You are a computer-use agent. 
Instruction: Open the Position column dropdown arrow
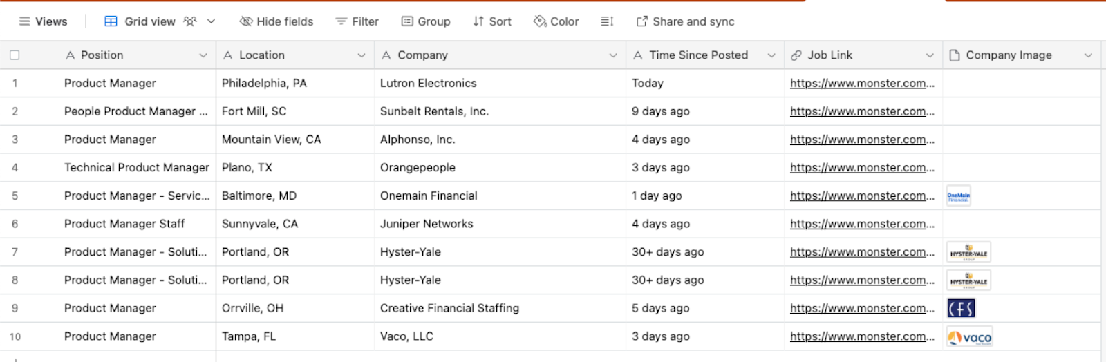tap(203, 55)
